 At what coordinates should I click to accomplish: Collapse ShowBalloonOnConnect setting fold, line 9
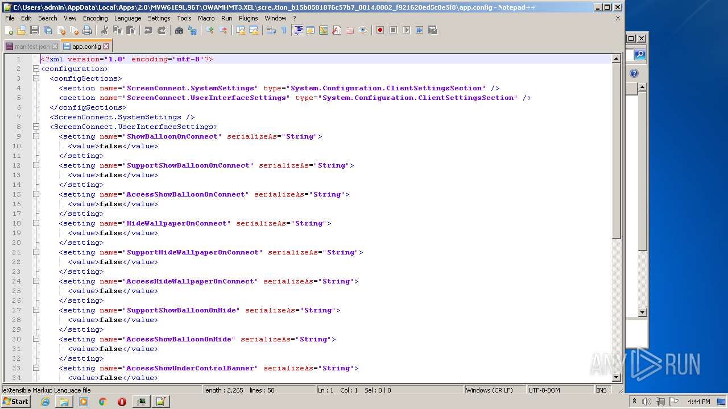pyautogui.click(x=36, y=136)
